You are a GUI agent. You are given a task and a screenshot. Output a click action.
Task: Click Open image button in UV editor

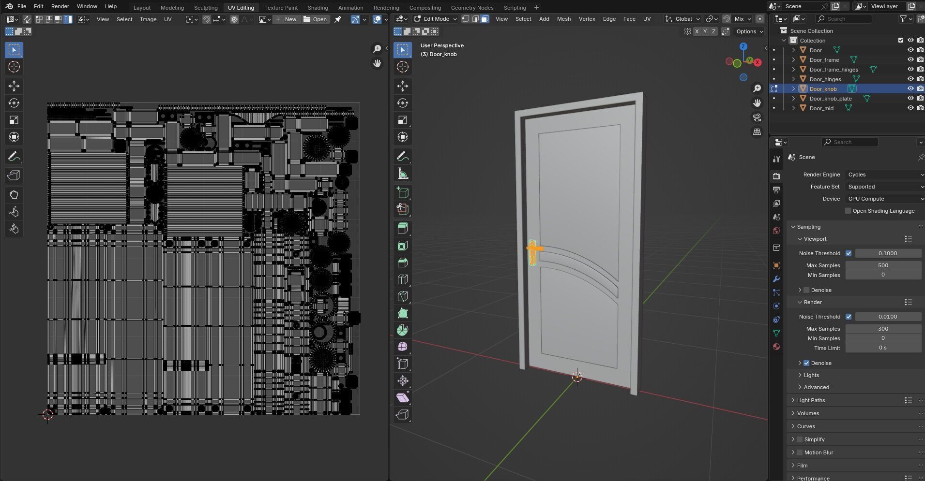[x=316, y=19]
